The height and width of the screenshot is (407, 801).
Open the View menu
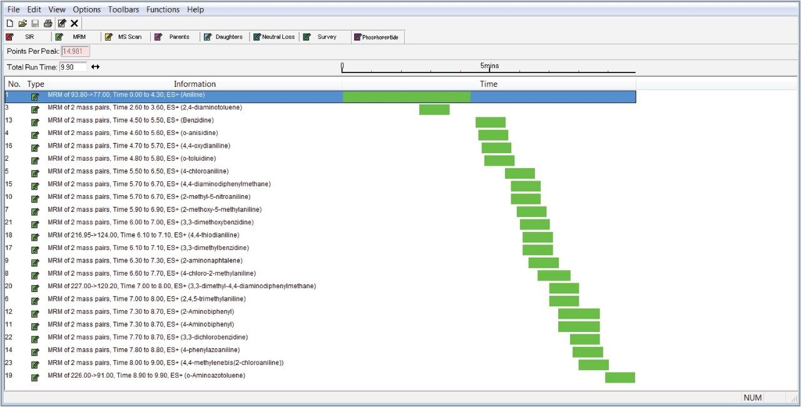(x=57, y=9)
